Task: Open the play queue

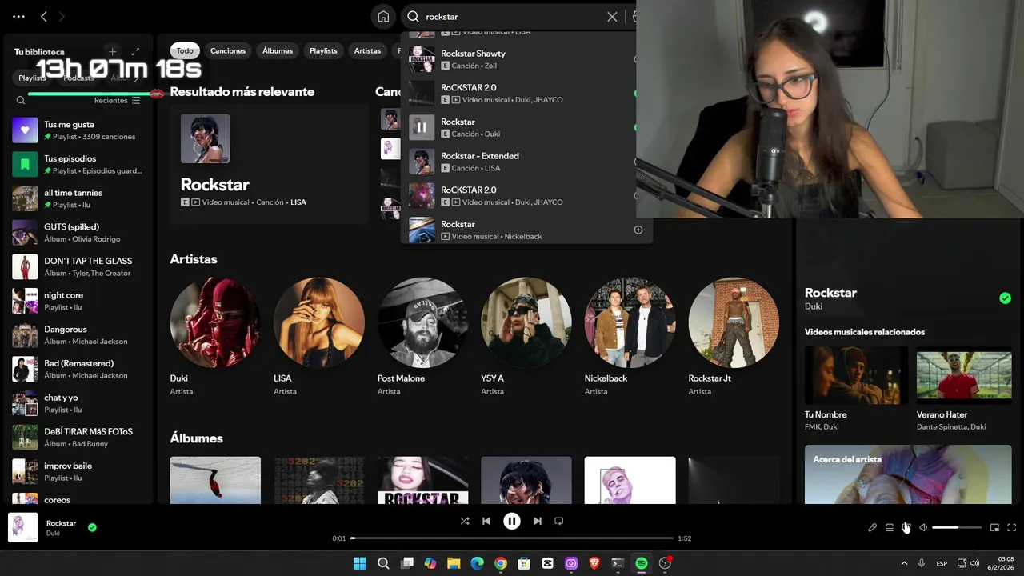Action: click(890, 528)
